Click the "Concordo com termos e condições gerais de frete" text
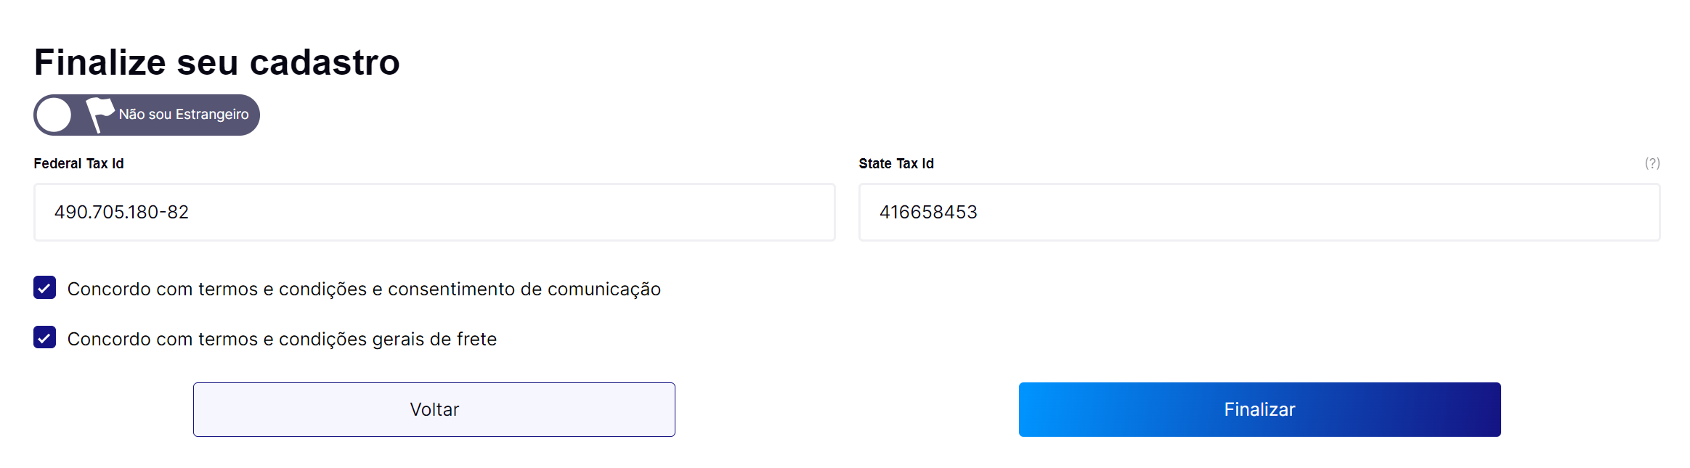Viewport: 1690px width, 468px height. (x=282, y=339)
